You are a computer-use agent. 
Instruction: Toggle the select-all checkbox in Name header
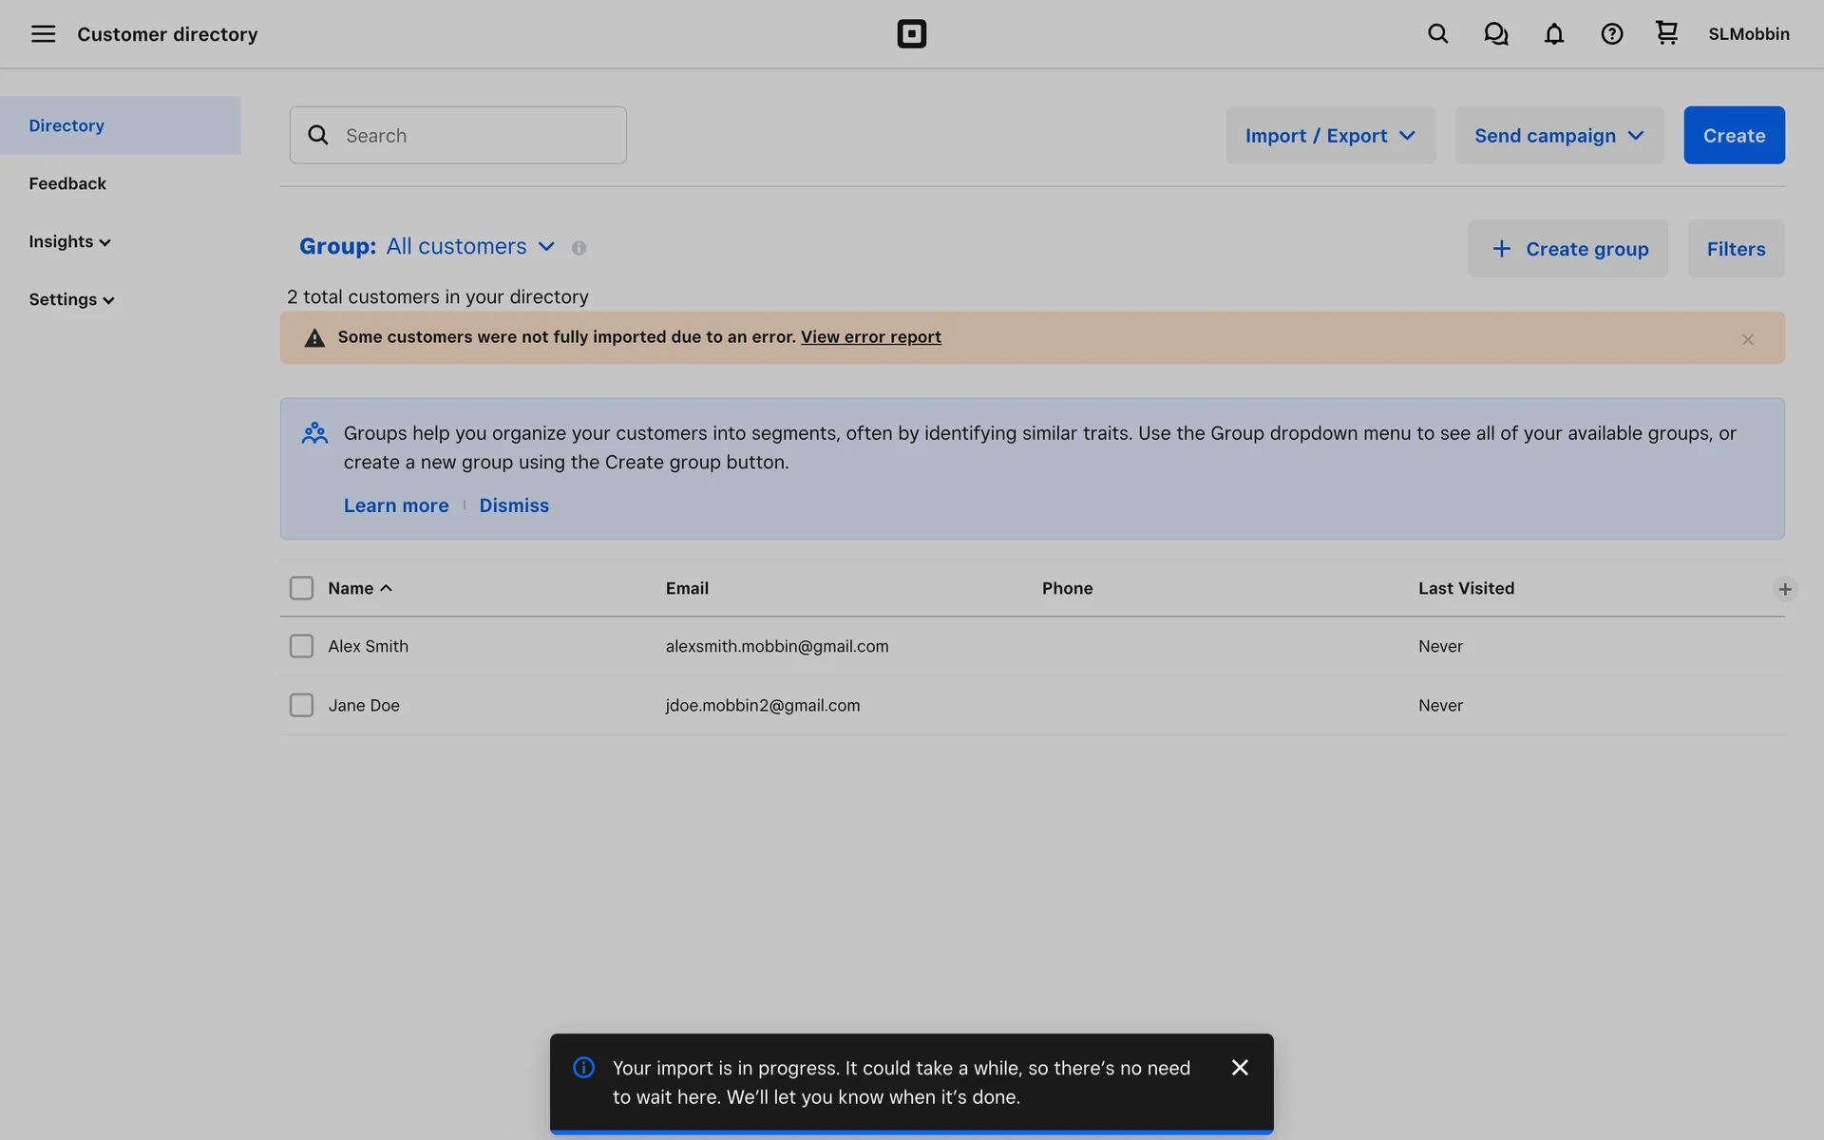[301, 588]
